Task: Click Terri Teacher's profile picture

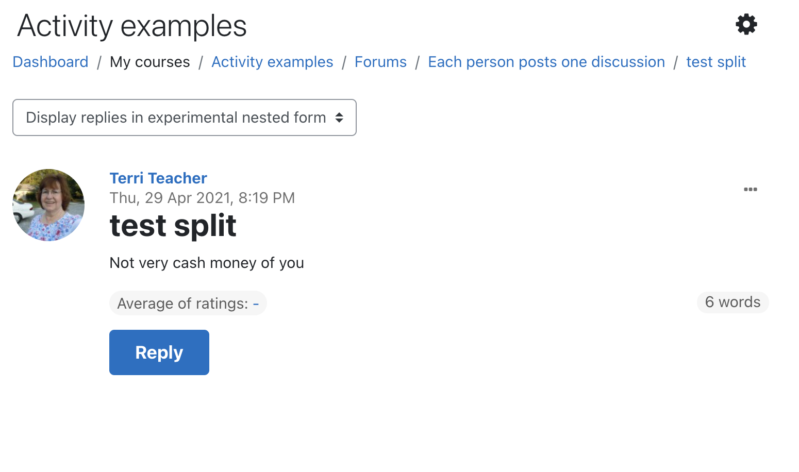Action: click(48, 205)
